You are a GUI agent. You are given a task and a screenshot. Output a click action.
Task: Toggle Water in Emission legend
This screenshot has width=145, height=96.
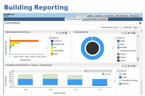(x=118, y=44)
